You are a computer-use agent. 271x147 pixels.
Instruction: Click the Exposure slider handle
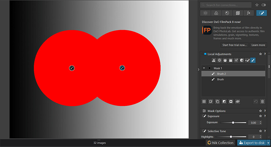[233, 123]
